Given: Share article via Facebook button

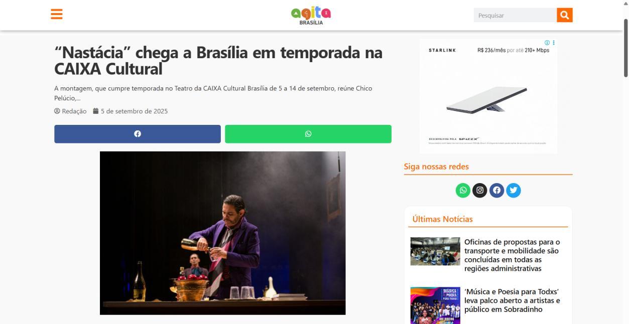Looking at the screenshot, I should tap(138, 134).
